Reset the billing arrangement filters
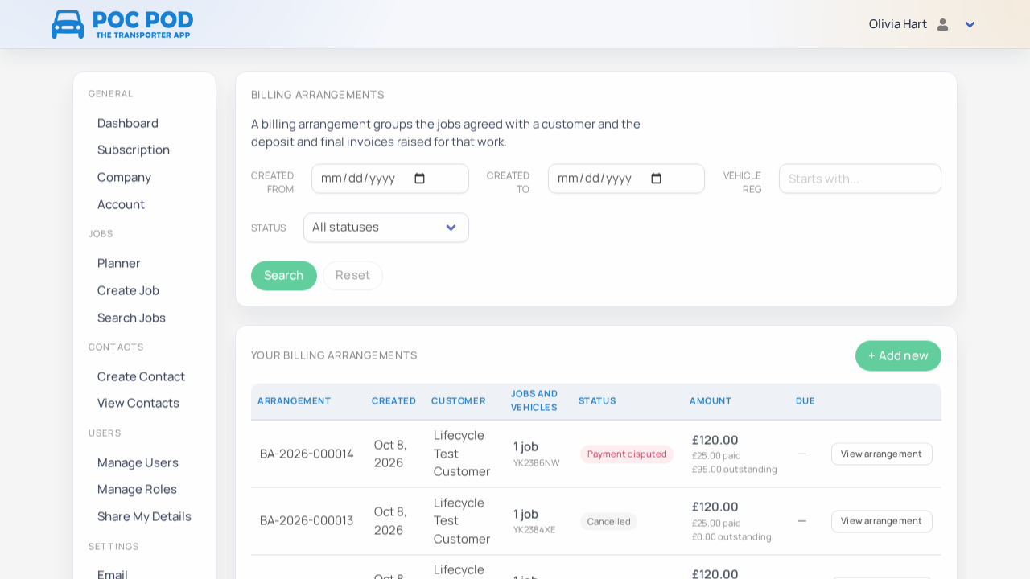Viewport: 1030px width, 579px height. point(352,276)
